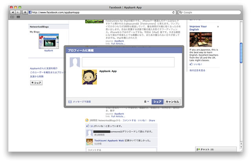Click the blue シェア button in dialog

[158, 102]
